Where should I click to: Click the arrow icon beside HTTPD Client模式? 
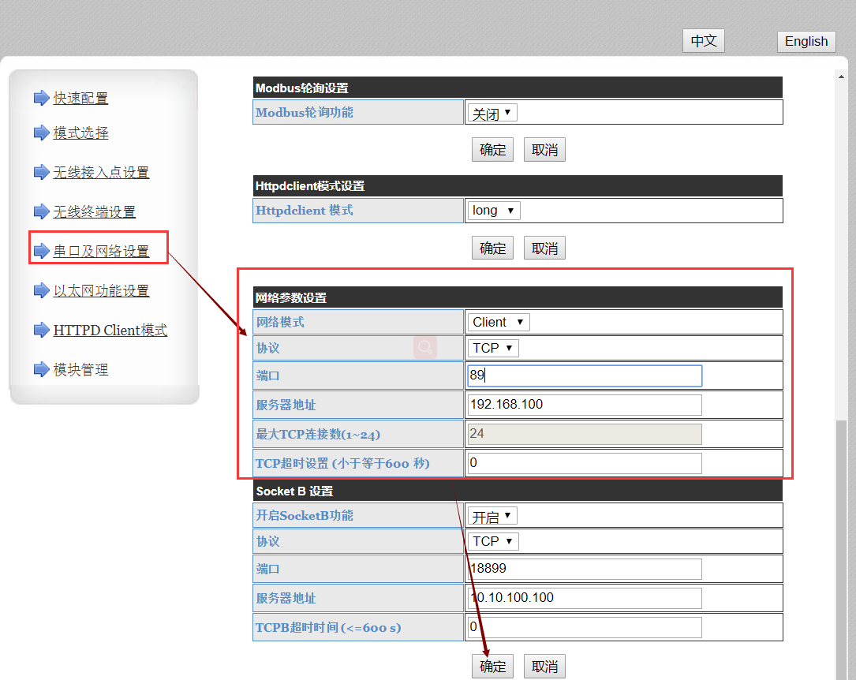(x=41, y=330)
